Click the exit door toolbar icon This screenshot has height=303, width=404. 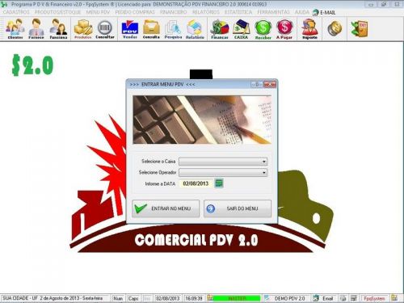pyautogui.click(x=360, y=28)
